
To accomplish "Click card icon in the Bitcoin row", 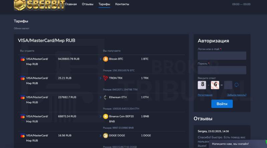I will [x=23, y=59].
